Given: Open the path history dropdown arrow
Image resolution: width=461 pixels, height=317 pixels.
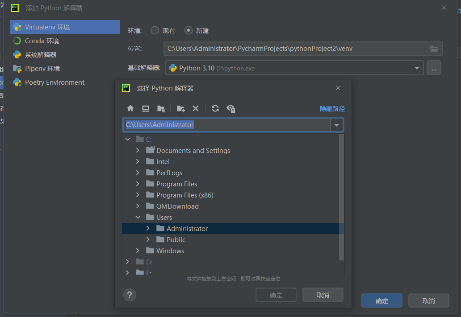Looking at the screenshot, I should (x=337, y=125).
